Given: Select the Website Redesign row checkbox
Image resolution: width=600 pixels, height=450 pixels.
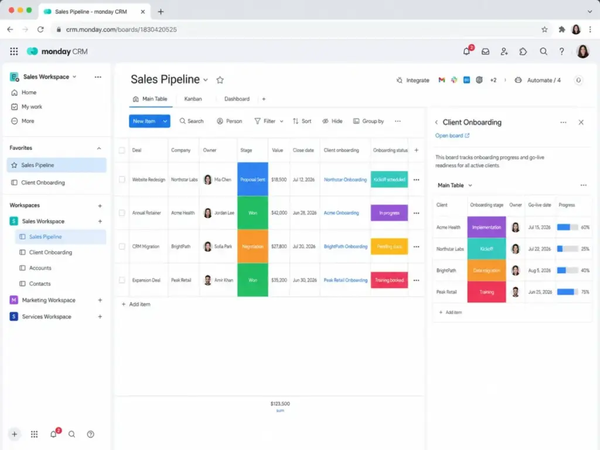Looking at the screenshot, I should [x=122, y=179].
